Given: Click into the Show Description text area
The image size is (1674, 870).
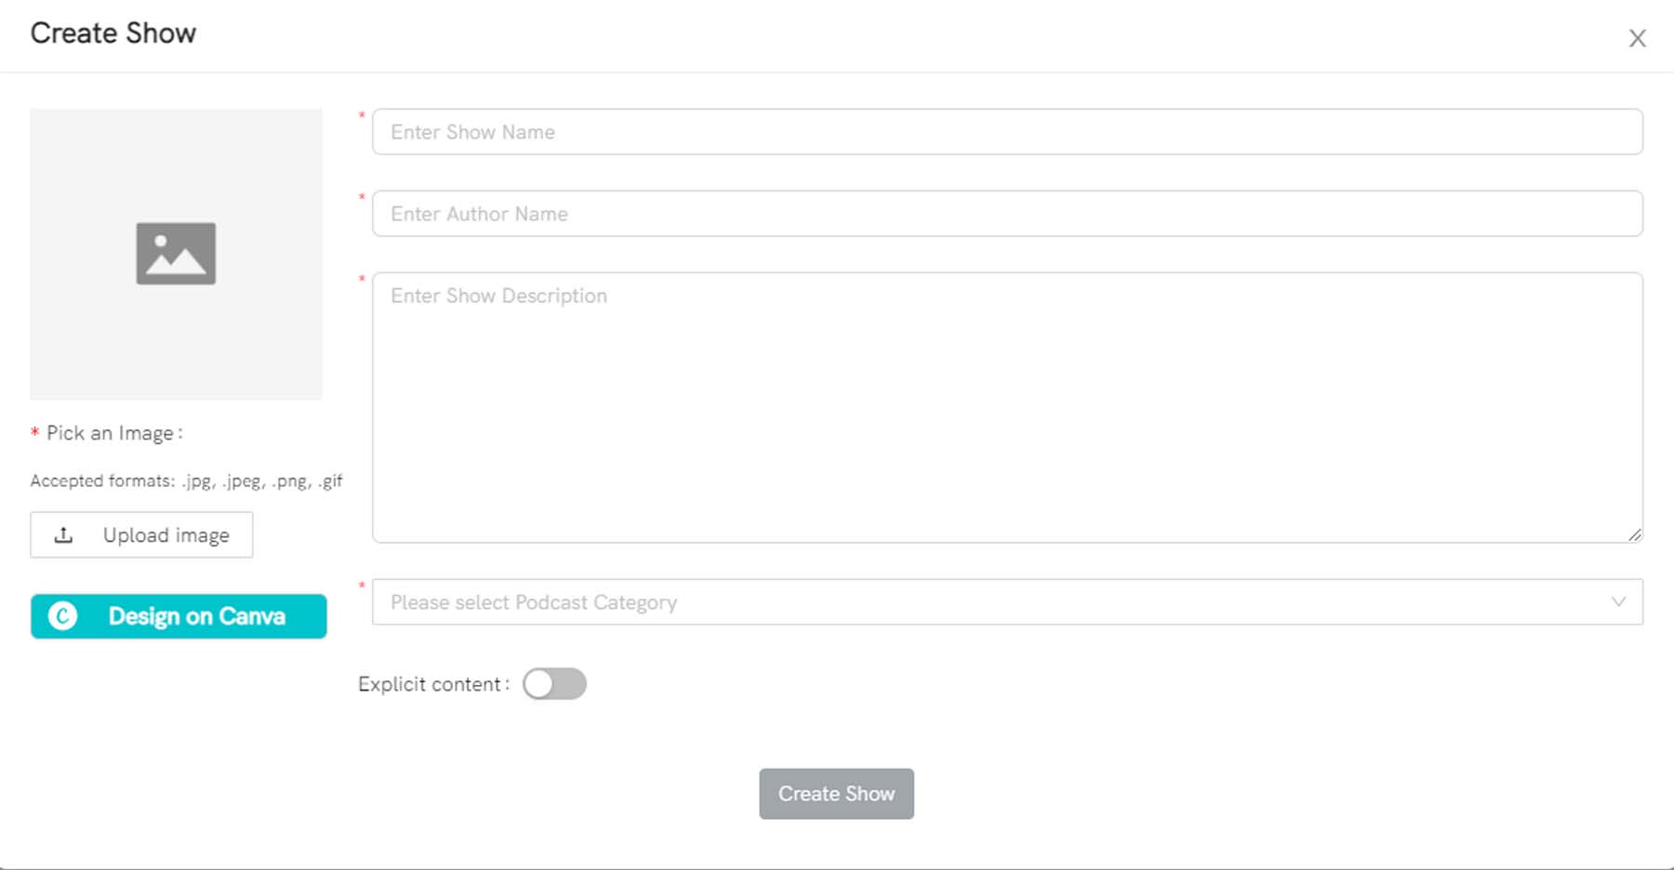Looking at the screenshot, I should tap(1006, 407).
